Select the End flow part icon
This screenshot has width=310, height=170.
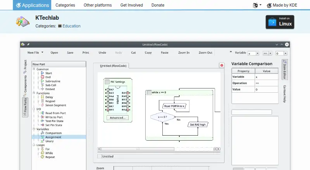point(42,77)
